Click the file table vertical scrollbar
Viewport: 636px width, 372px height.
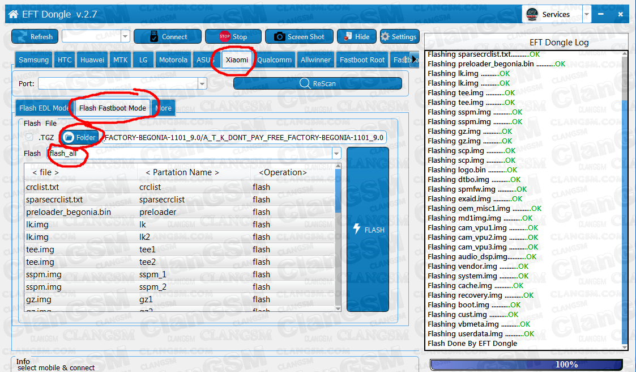pos(338,237)
